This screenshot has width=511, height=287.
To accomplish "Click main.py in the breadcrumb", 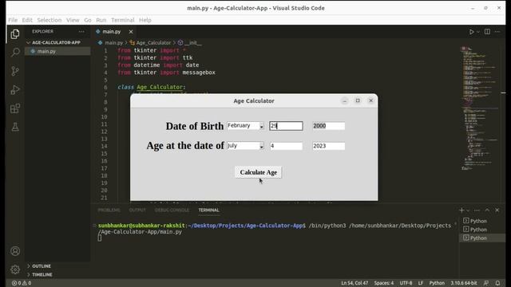I will pos(113,42).
